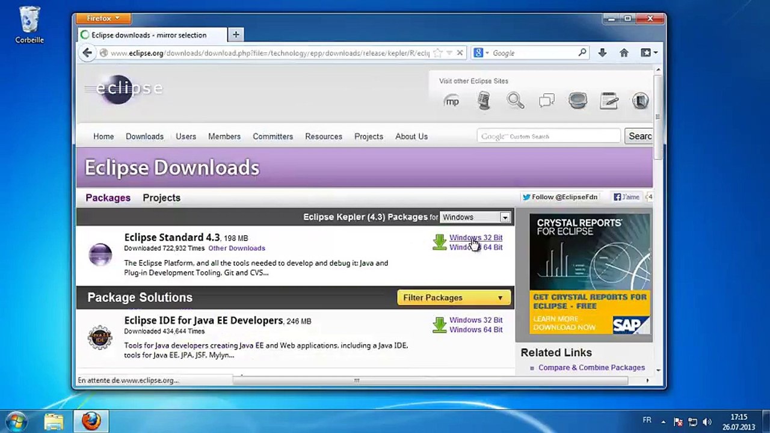This screenshot has width=770, height=433.
Task: Open the Home menu item
Action: click(x=103, y=137)
